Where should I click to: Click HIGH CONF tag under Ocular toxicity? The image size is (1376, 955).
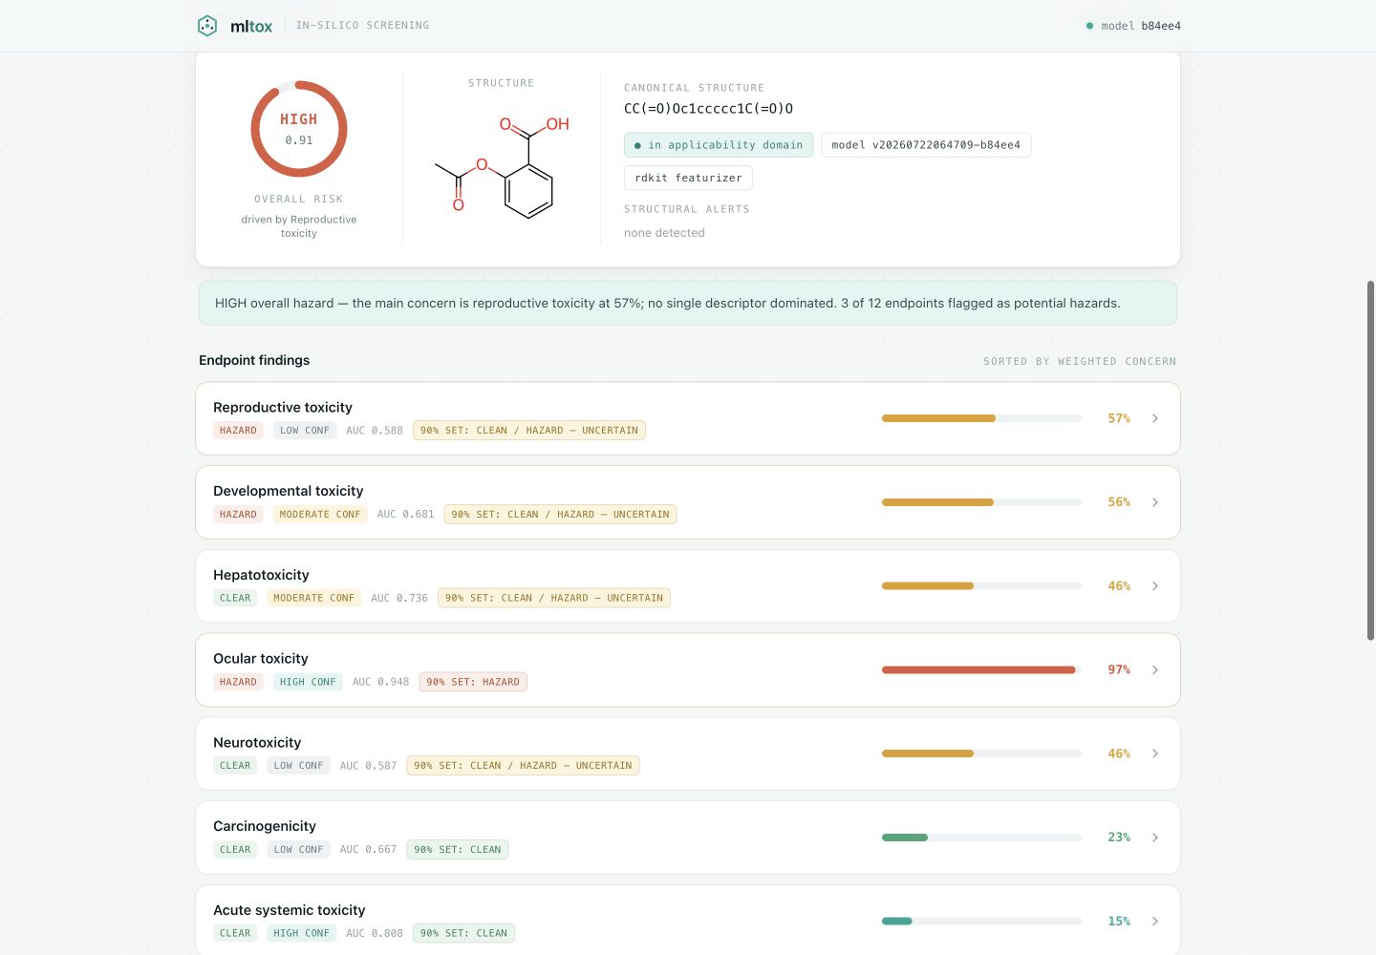click(308, 682)
